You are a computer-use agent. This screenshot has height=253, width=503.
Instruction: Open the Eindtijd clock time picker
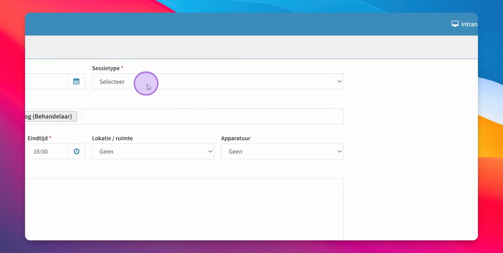coord(77,151)
